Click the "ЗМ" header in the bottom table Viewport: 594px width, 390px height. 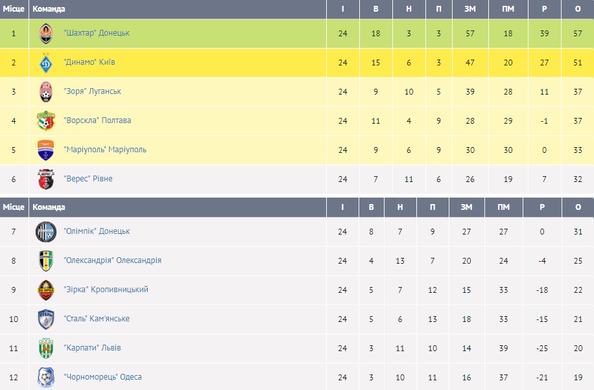(466, 207)
